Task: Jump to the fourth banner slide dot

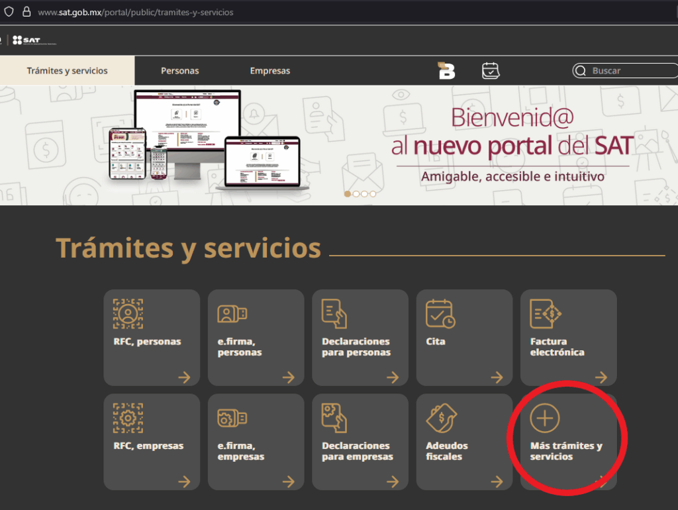Action: [373, 194]
